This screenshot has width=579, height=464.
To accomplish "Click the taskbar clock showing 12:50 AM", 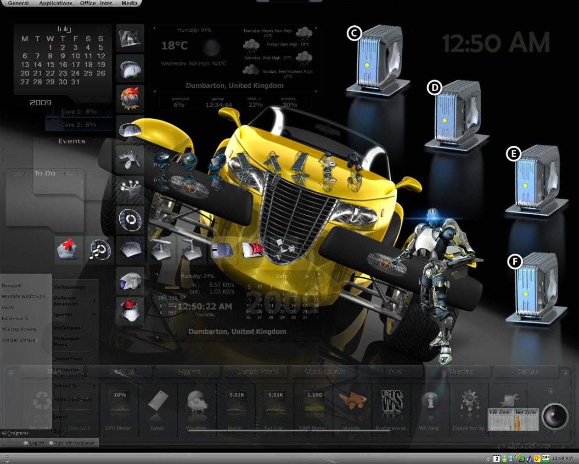I will [562, 458].
